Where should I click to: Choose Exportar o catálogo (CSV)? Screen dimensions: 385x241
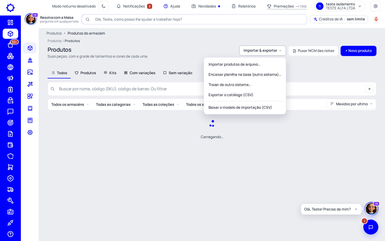coord(245,95)
